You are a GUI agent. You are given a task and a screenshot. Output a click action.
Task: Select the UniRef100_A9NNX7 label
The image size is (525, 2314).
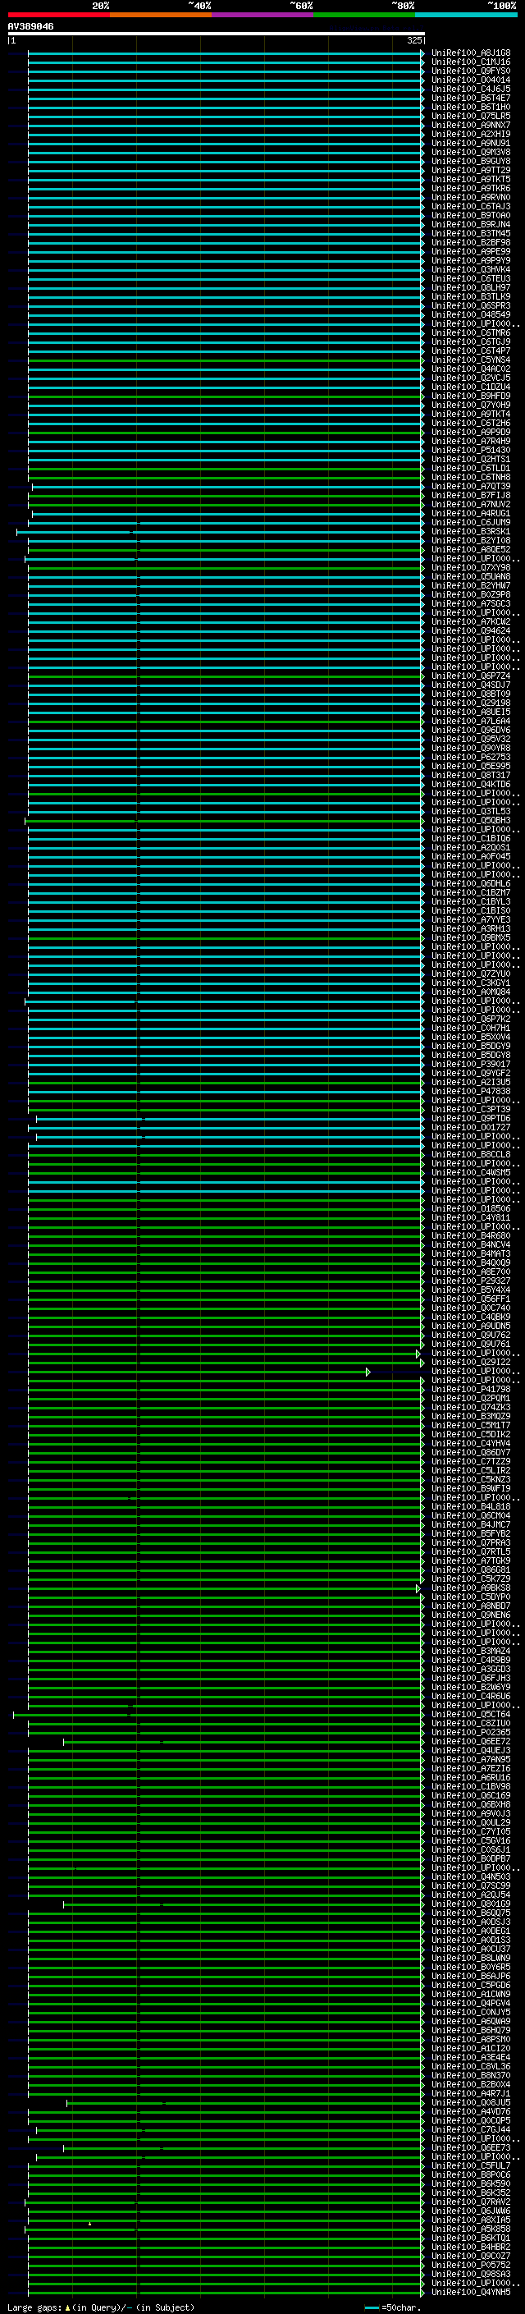point(471,125)
